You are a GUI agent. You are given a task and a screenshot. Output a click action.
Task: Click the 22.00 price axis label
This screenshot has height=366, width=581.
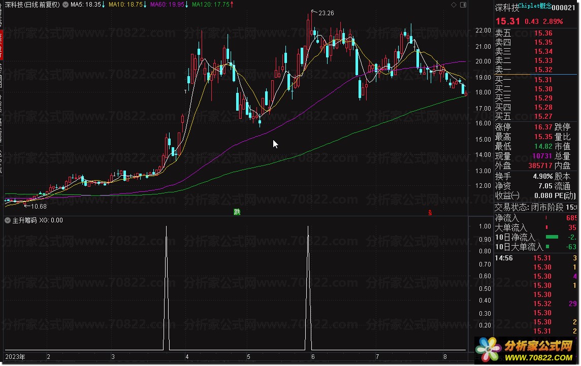[483, 30]
